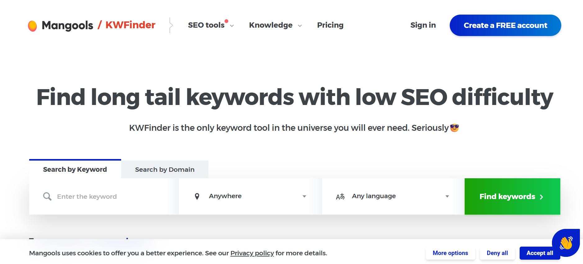
Task: Switch to the Search by Domain tab
Action: tap(165, 169)
